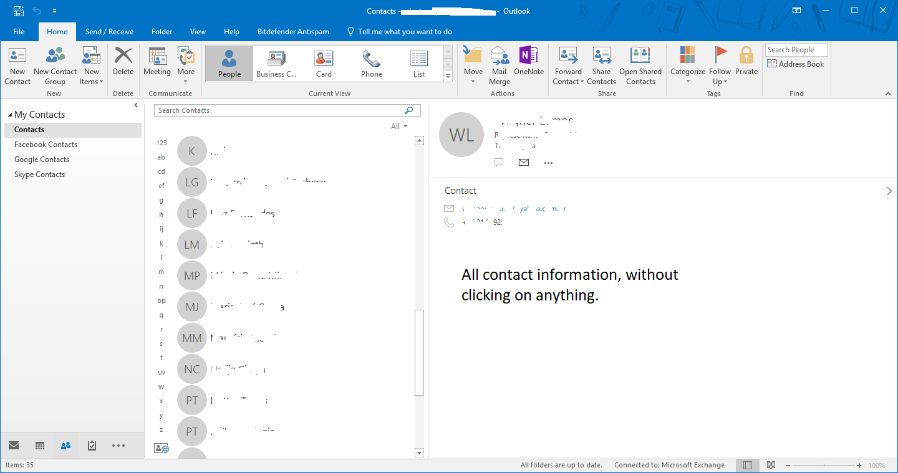Open Shared Contacts
This screenshot has width=898, height=473.
640,66
